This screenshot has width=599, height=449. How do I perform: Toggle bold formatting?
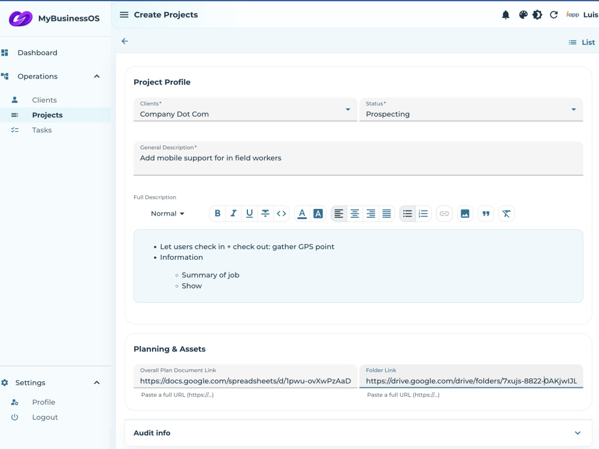[217, 214]
